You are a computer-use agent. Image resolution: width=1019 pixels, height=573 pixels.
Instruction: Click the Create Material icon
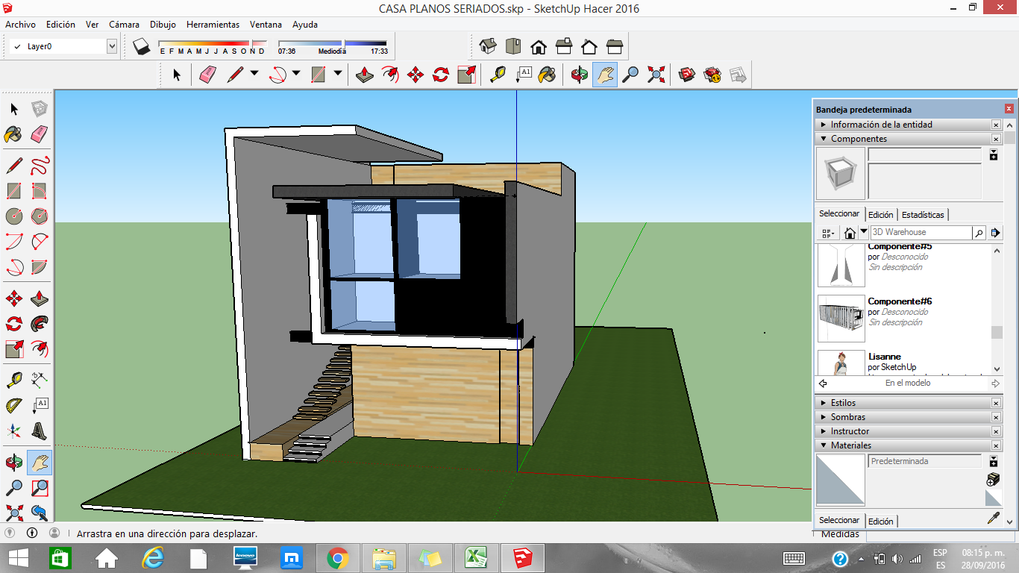tap(993, 480)
